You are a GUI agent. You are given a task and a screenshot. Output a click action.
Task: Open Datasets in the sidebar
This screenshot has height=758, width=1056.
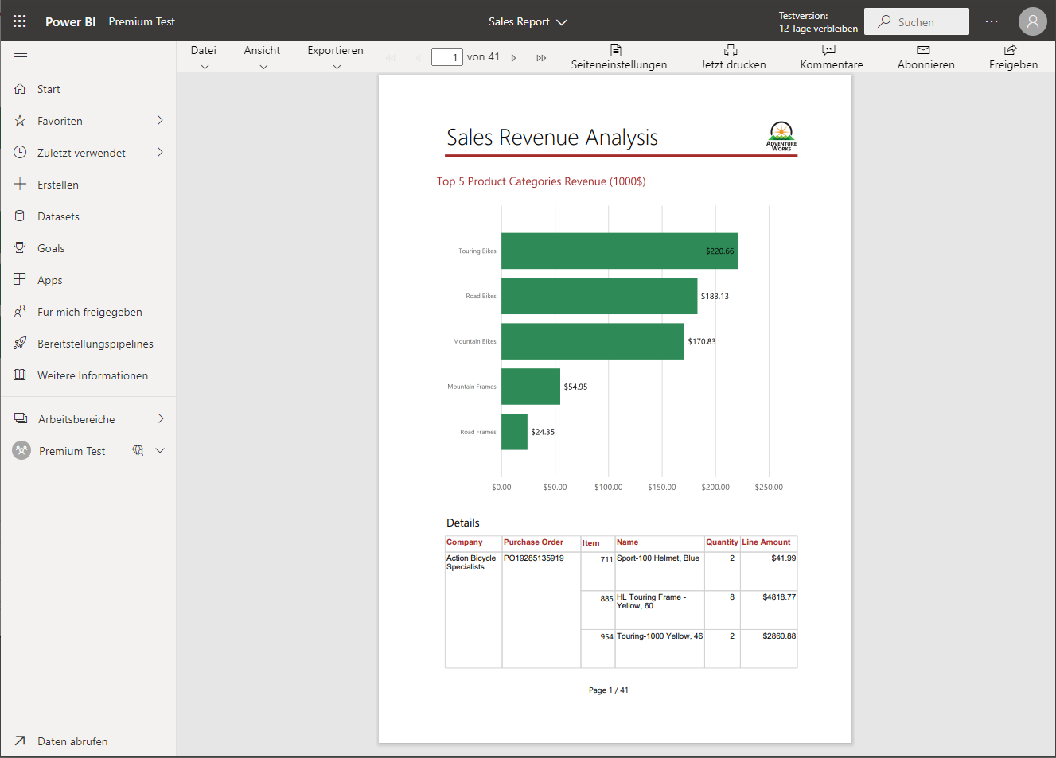click(58, 216)
